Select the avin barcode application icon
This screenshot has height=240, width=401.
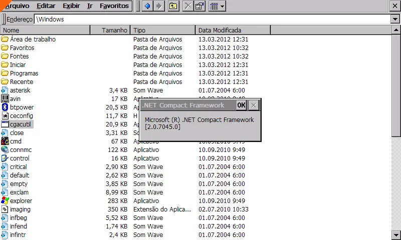(x=5, y=98)
